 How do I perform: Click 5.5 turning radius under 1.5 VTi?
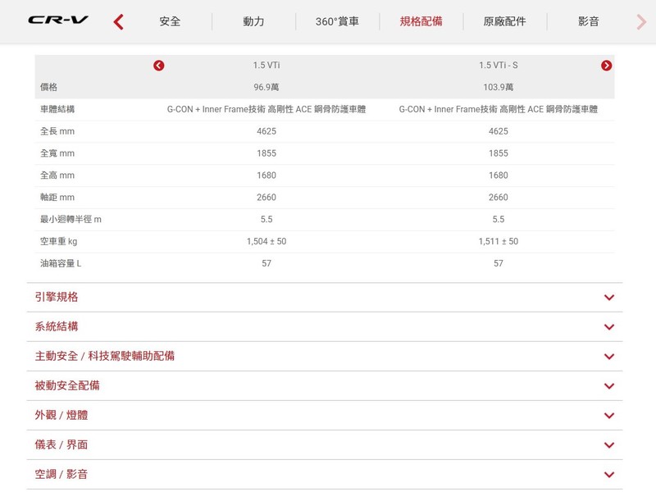266,219
